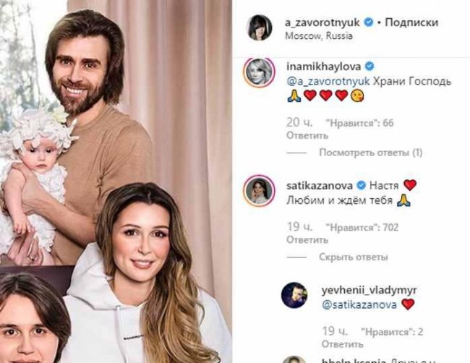Reply to inamikhaylova's comment with Ответить

(x=307, y=135)
